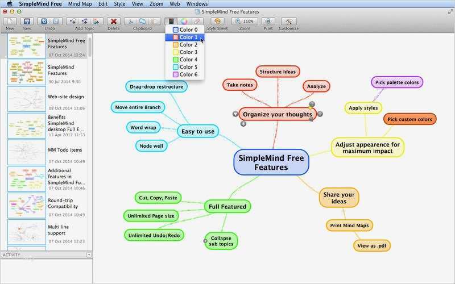Click the Cut scissors icon
The image size is (455, 284).
point(131,22)
